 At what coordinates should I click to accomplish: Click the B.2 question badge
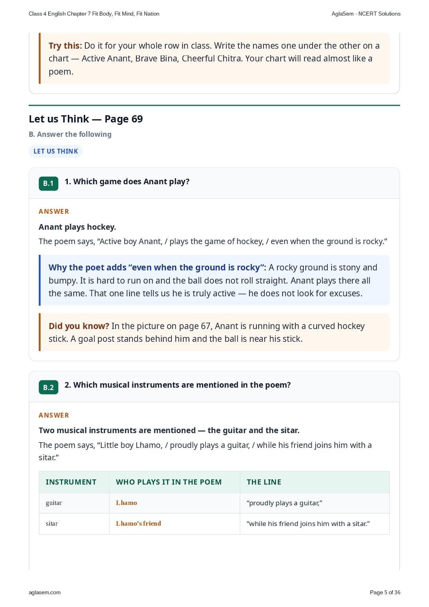pyautogui.click(x=48, y=387)
